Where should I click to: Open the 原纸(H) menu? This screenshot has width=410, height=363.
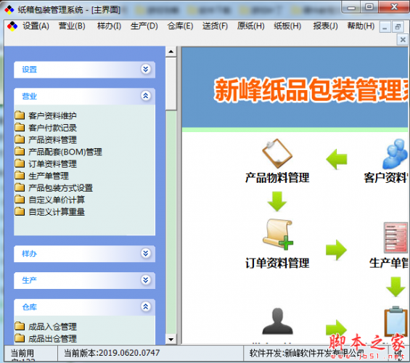click(x=251, y=26)
